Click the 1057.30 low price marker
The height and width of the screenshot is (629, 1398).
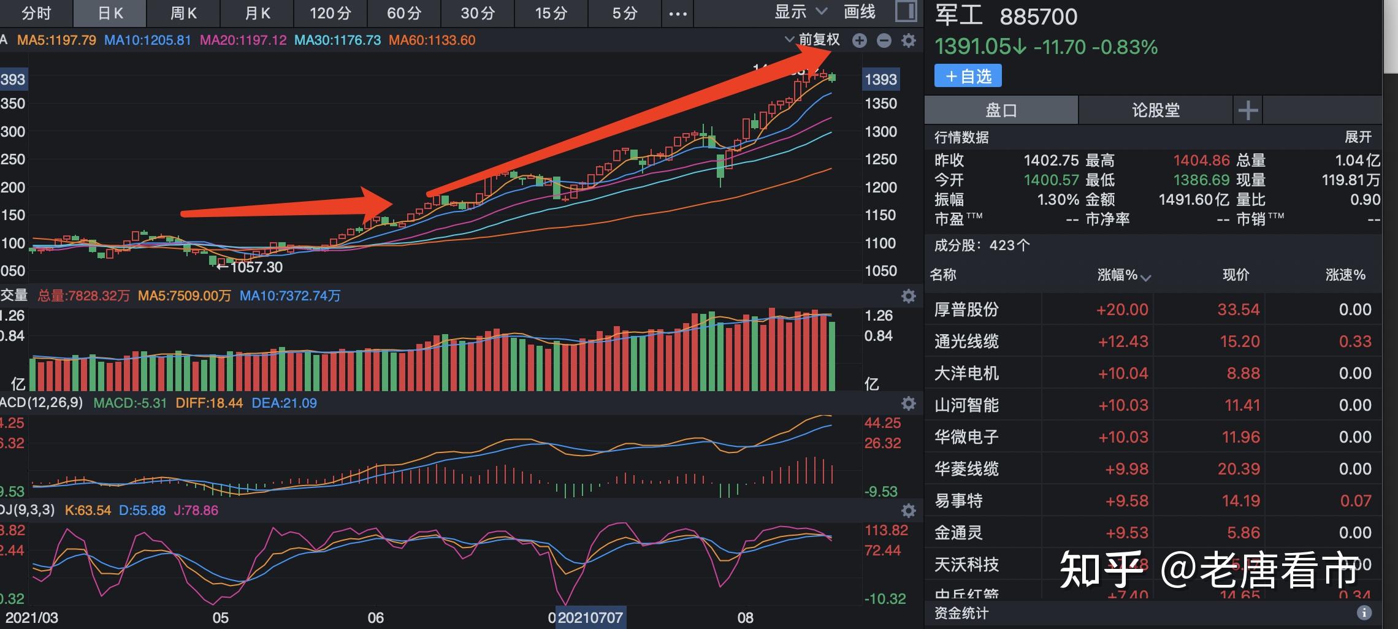point(250,267)
